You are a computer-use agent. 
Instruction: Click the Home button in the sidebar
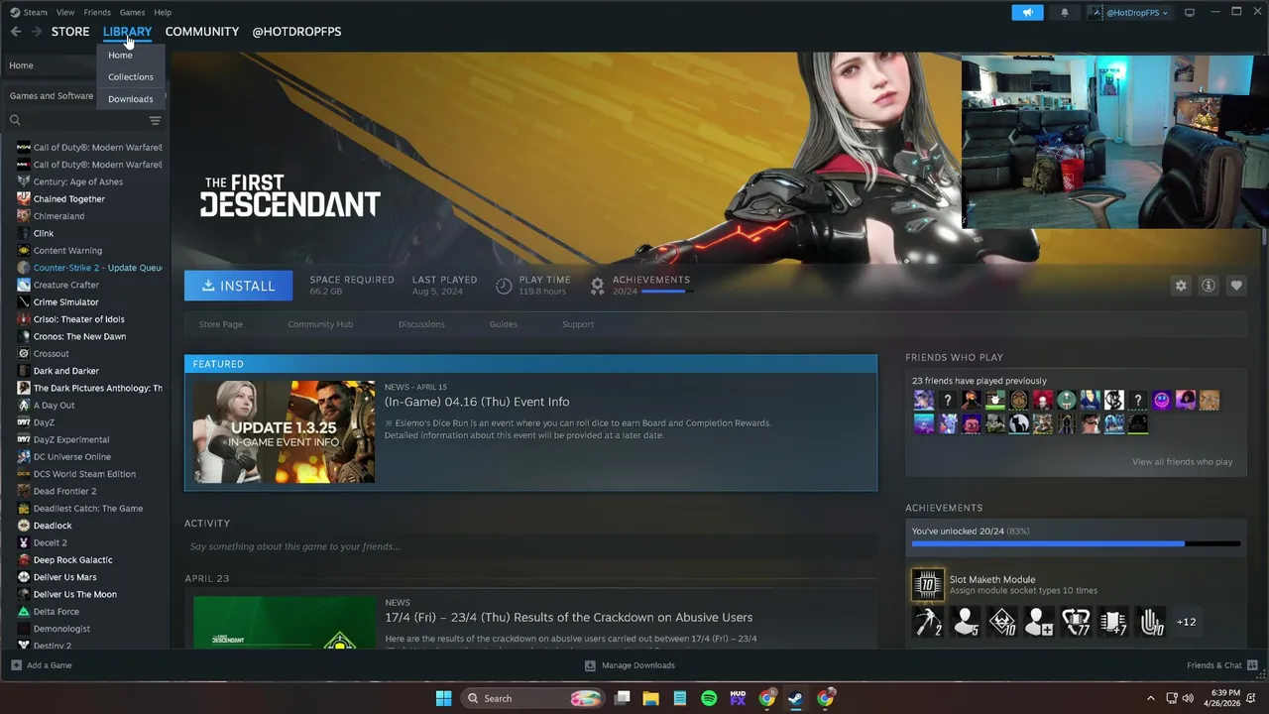tap(52, 65)
